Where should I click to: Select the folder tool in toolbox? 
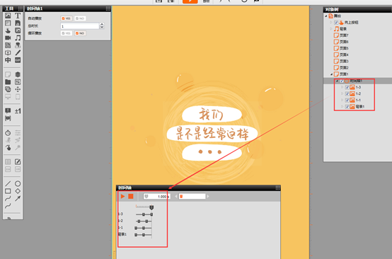(8, 82)
